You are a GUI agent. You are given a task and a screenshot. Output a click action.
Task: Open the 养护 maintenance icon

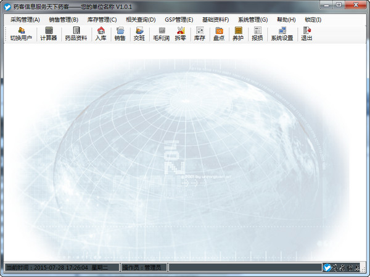(x=238, y=34)
